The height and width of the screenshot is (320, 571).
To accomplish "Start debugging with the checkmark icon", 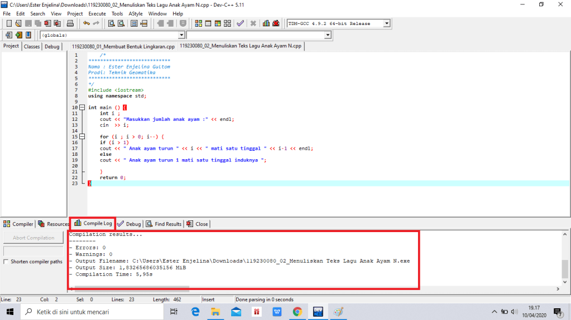I will (240, 23).
